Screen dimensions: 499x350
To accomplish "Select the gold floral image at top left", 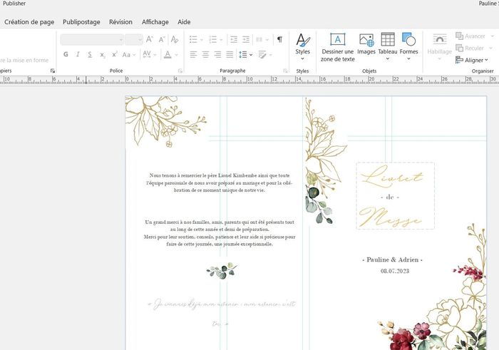I will (x=165, y=122).
